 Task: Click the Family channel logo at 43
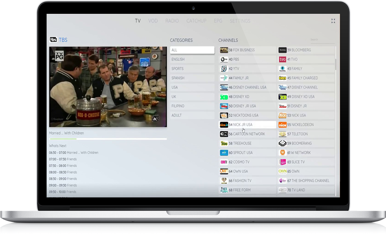pos(282,69)
